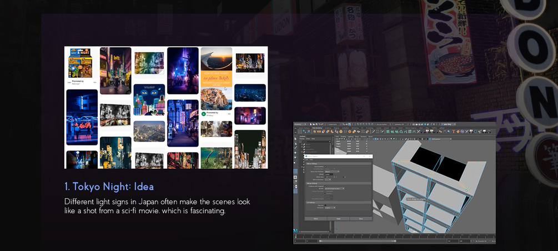Open the Poly Modeling shelf tab
Viewport: 558px width, 251px height.
[x=317, y=128]
